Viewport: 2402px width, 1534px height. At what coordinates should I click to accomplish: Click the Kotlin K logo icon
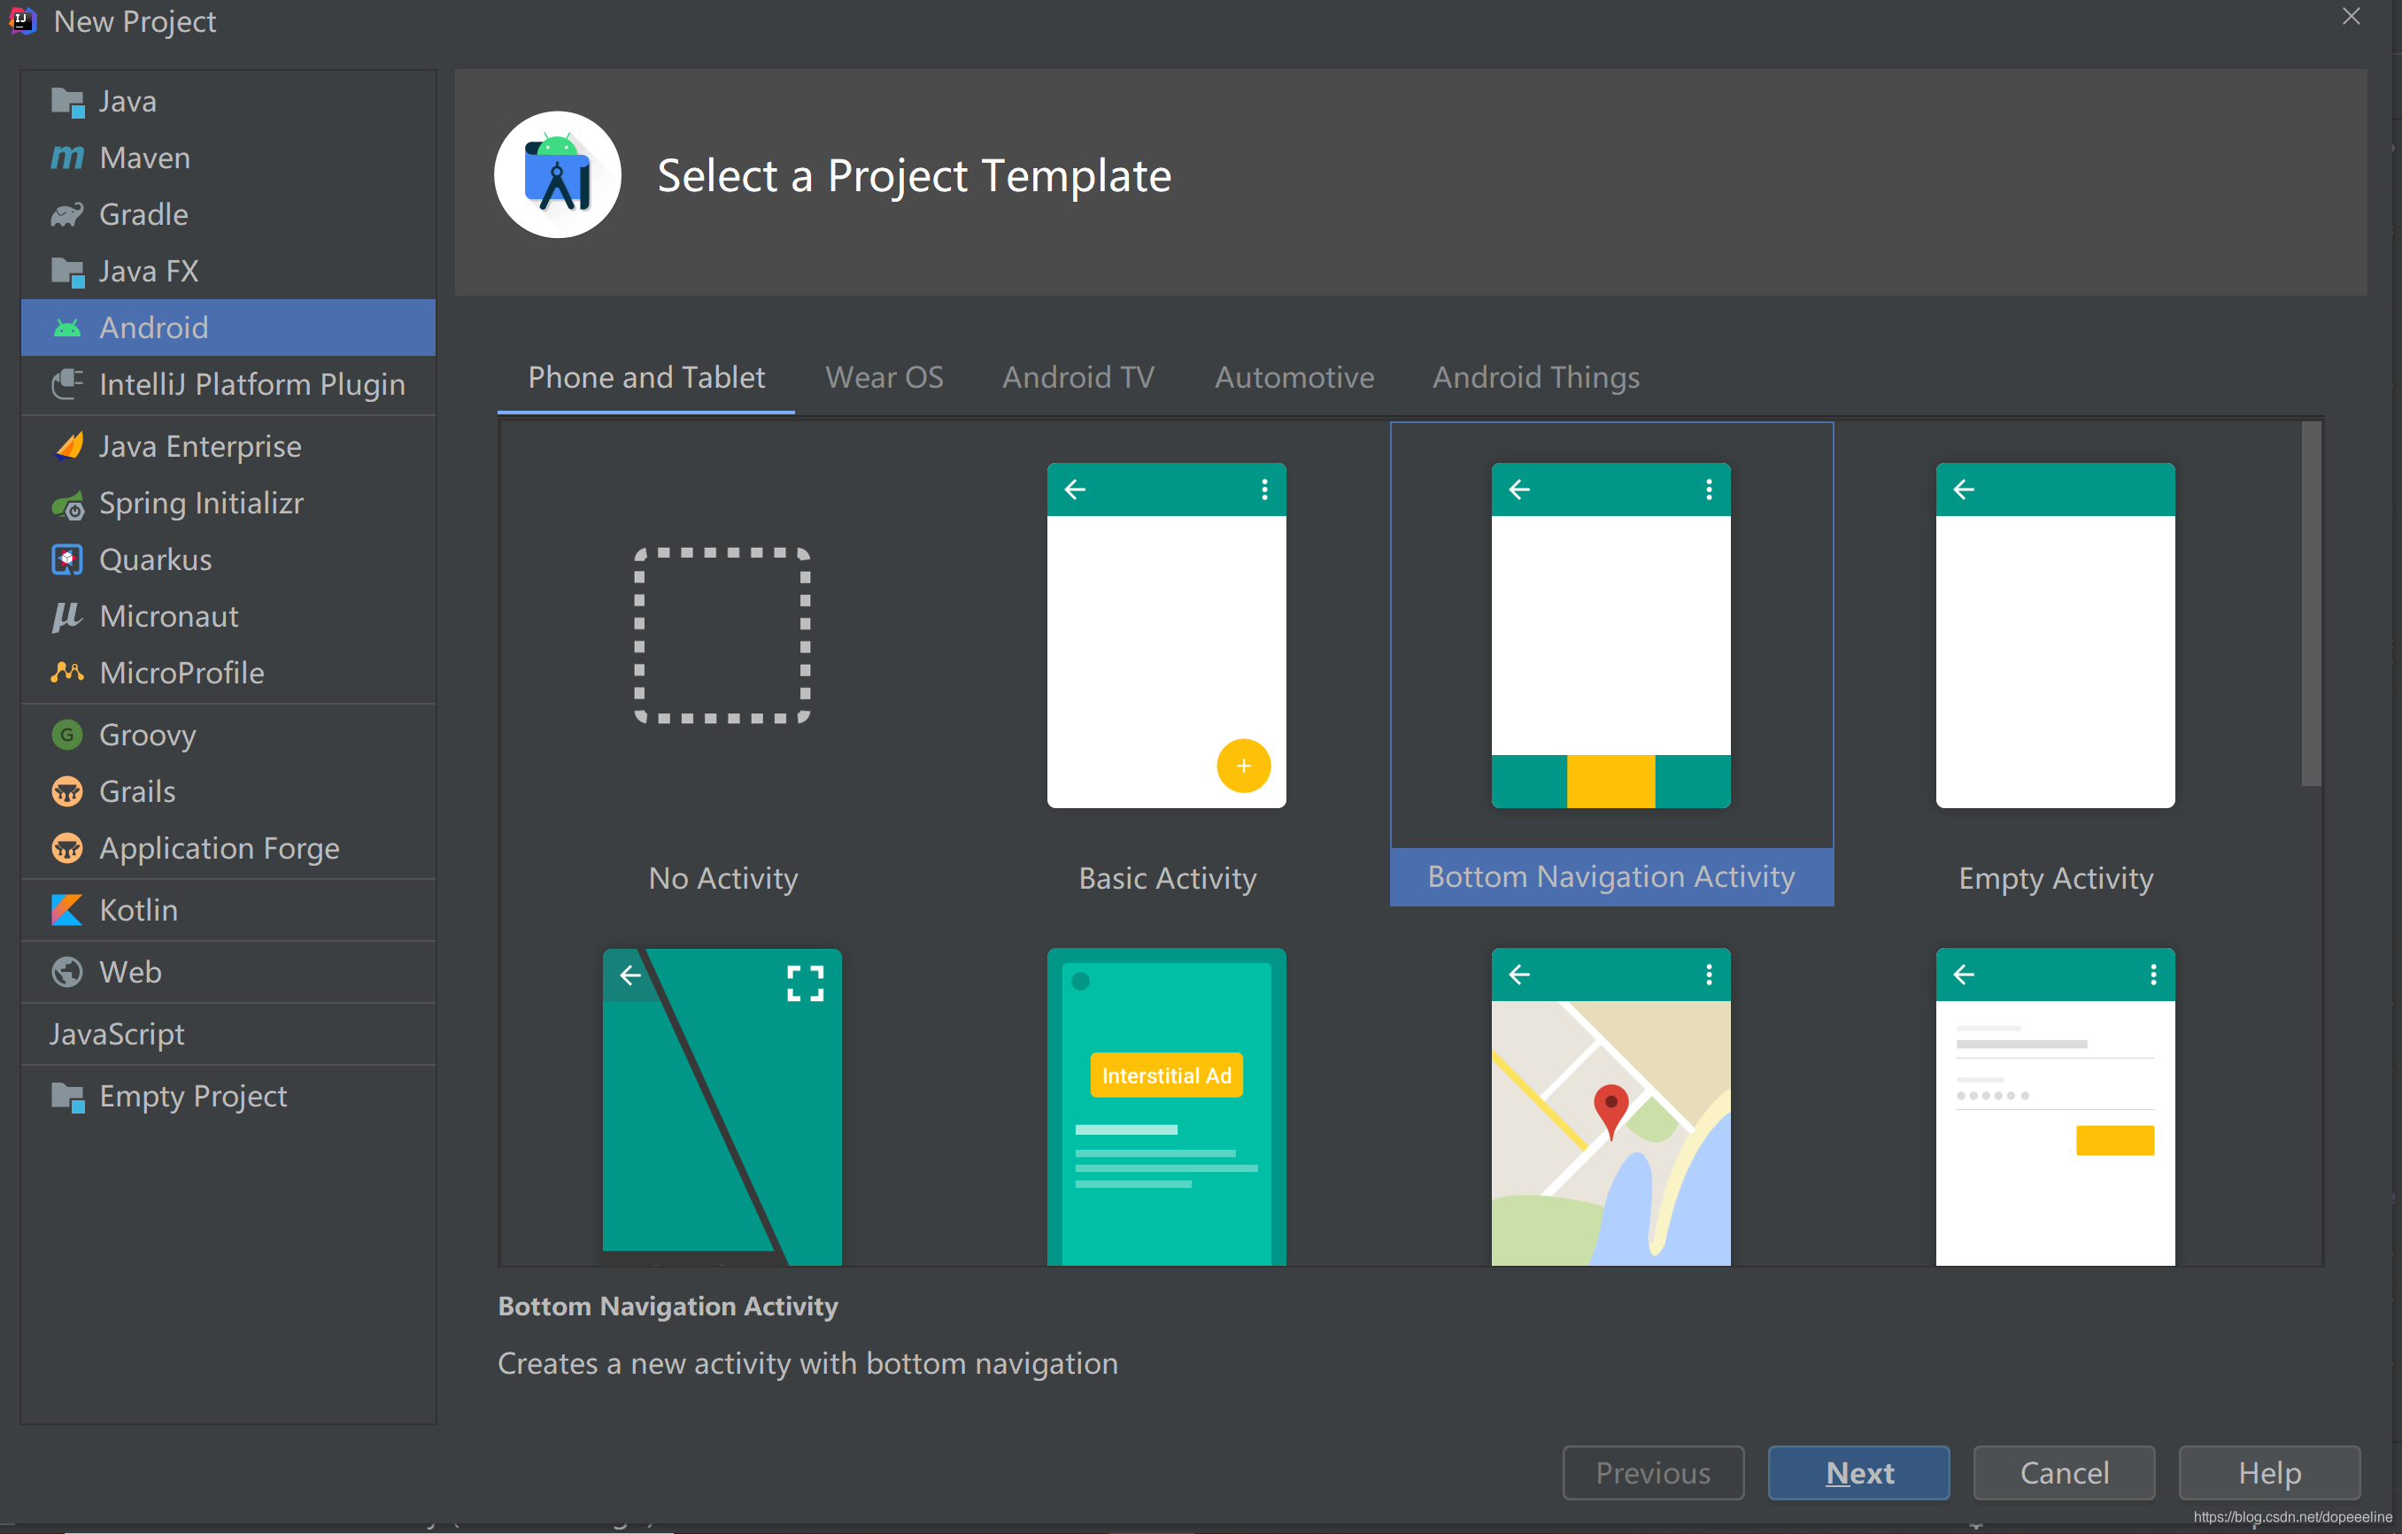tap(66, 911)
